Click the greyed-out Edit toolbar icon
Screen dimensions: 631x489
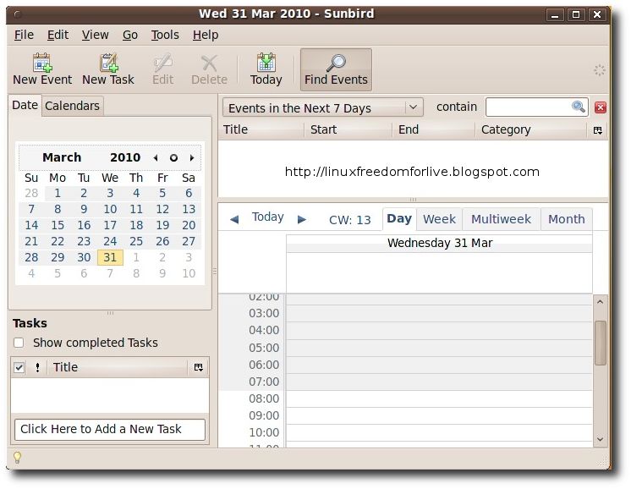(163, 69)
